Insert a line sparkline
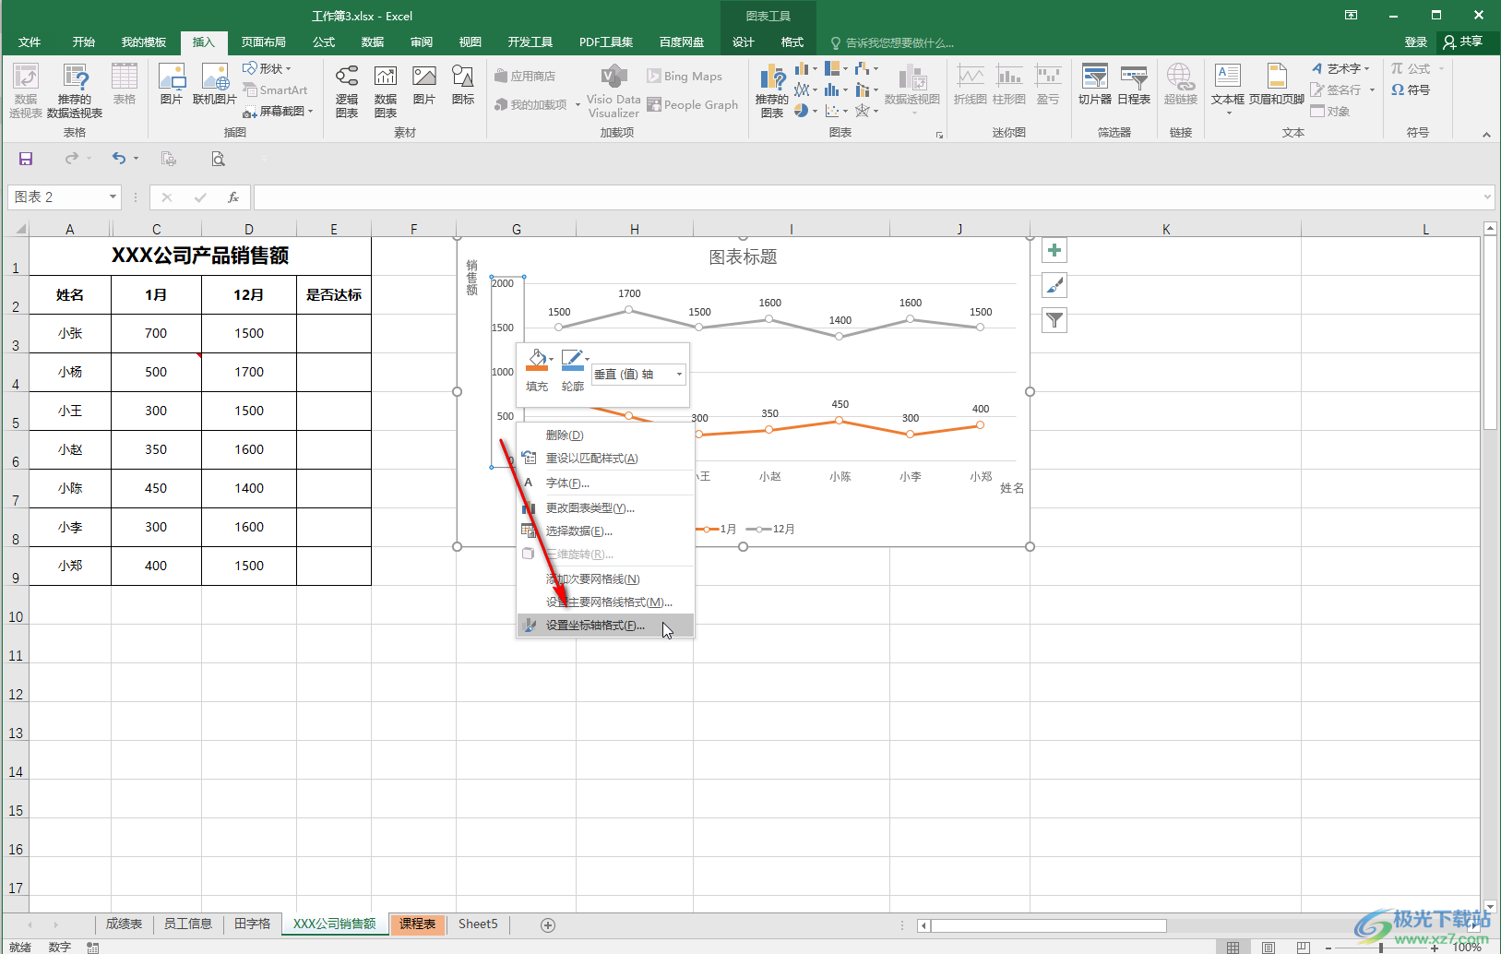 (970, 85)
